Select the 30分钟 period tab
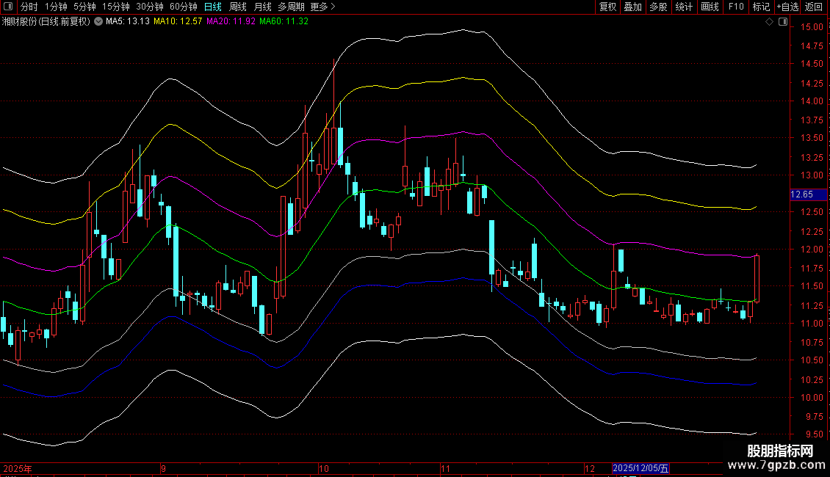The image size is (830, 477). coord(150,7)
